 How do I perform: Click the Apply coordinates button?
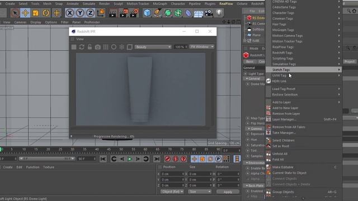pyautogui.click(x=228, y=192)
